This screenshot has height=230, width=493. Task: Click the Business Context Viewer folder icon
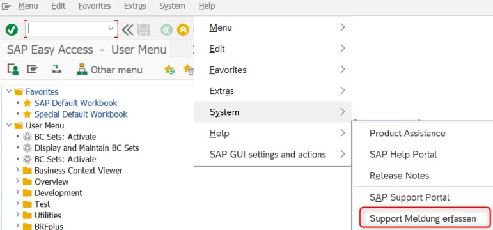(x=27, y=171)
